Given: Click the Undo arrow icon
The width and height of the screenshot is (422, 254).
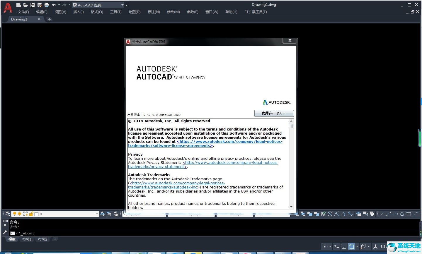Looking at the screenshot, I should tap(54, 5).
